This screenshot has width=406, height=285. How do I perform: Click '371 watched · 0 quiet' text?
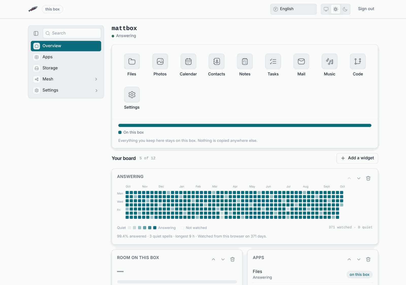click(x=350, y=227)
